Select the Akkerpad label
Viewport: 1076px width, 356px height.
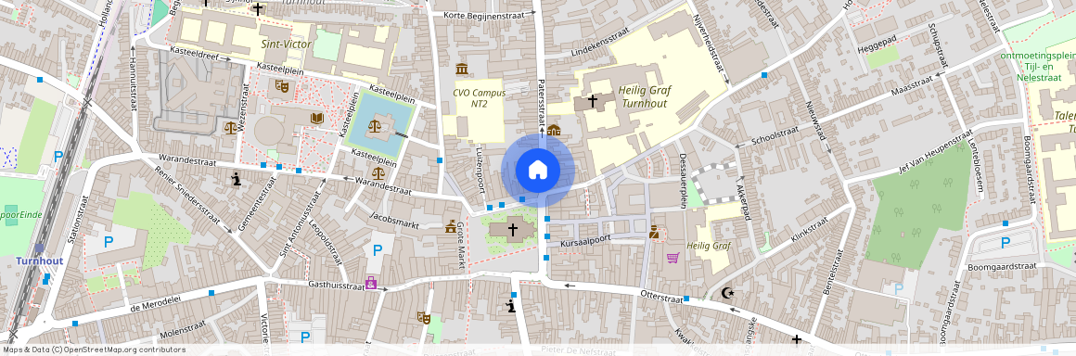(x=744, y=201)
